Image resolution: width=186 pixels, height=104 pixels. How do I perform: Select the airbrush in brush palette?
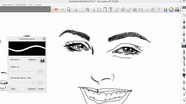click(184, 27)
